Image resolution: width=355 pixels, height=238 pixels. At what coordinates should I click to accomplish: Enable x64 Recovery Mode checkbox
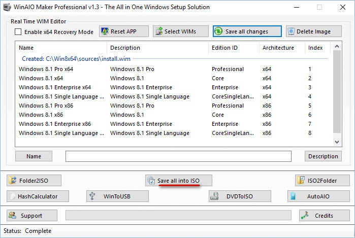point(18,32)
